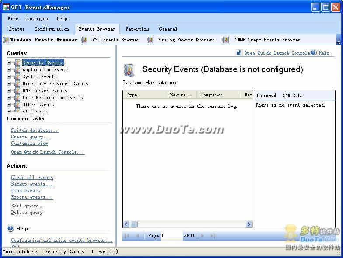
Task: Go to last page of events
Action: pyautogui.click(x=213, y=236)
